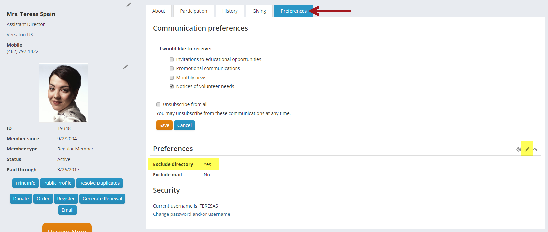This screenshot has height=232, width=548.
Task: Check Invitations to educational opportunities
Action: point(172,59)
